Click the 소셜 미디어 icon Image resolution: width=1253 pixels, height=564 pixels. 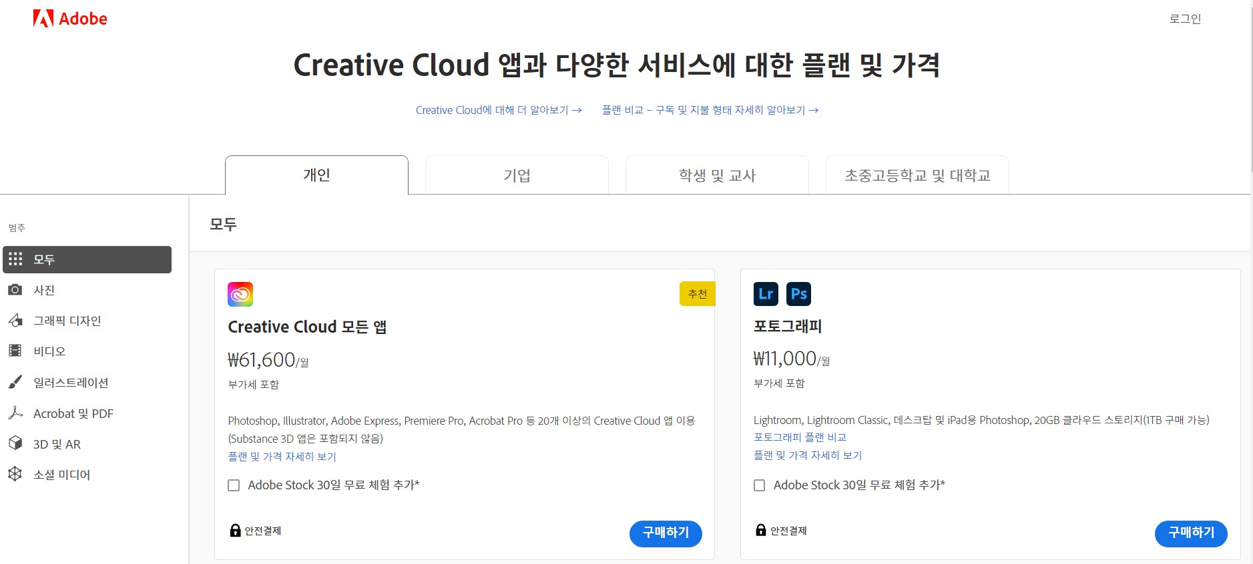[15, 474]
